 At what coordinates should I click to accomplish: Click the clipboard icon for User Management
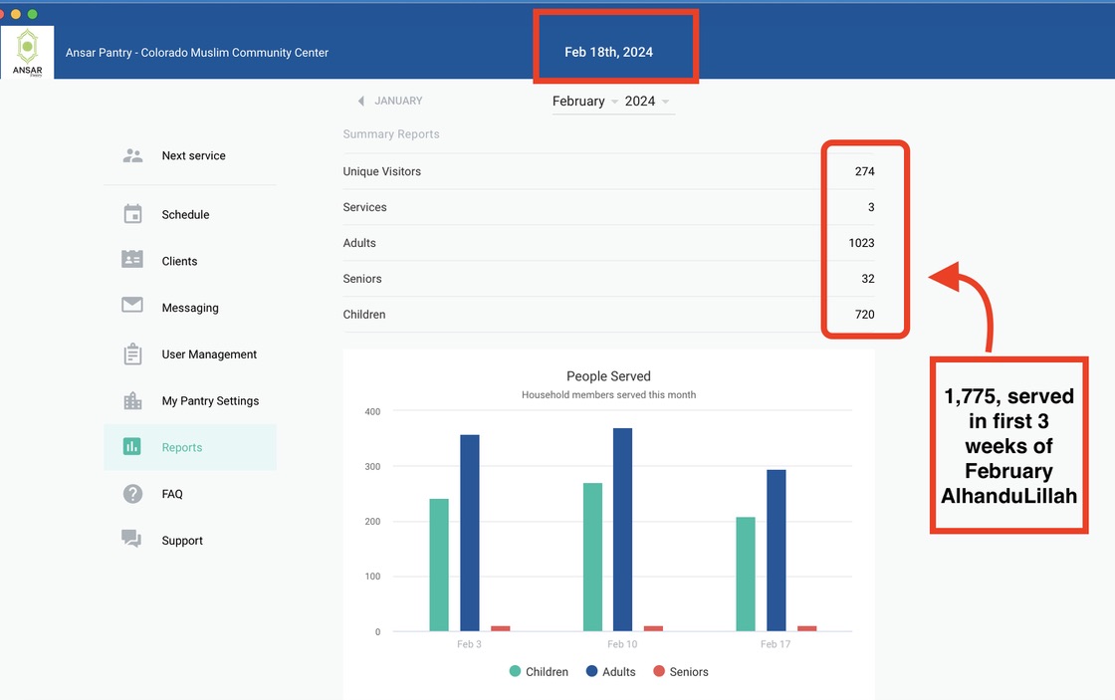(x=132, y=354)
